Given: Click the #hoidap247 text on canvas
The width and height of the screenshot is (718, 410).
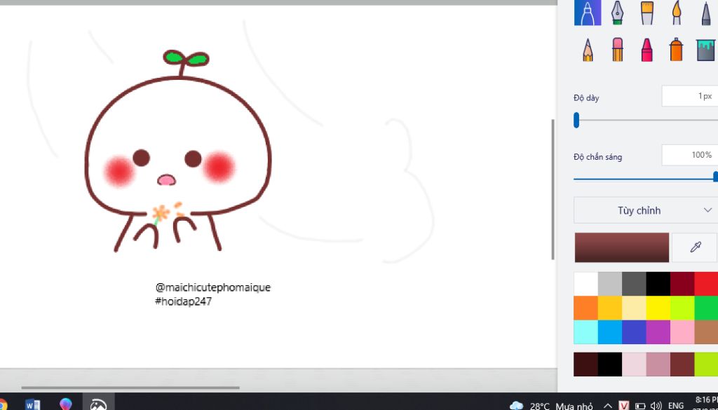Looking at the screenshot, I should click(x=183, y=301).
